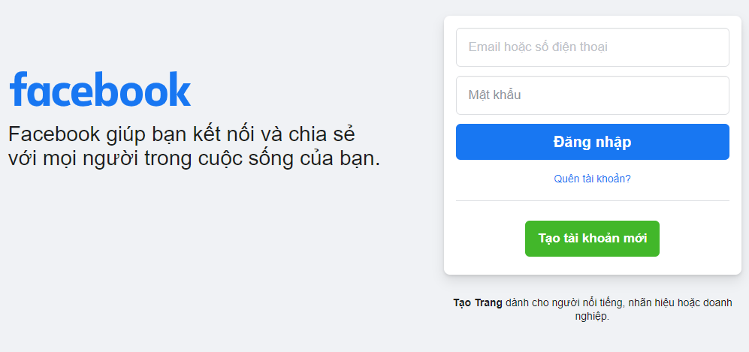Viewport: 749px width, 352px height.
Task: Focus the Mật khẩu password field
Action: [x=592, y=95]
